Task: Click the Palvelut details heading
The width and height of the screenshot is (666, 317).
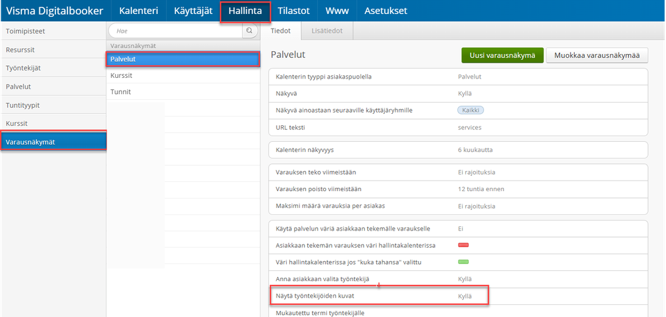Action: click(287, 55)
